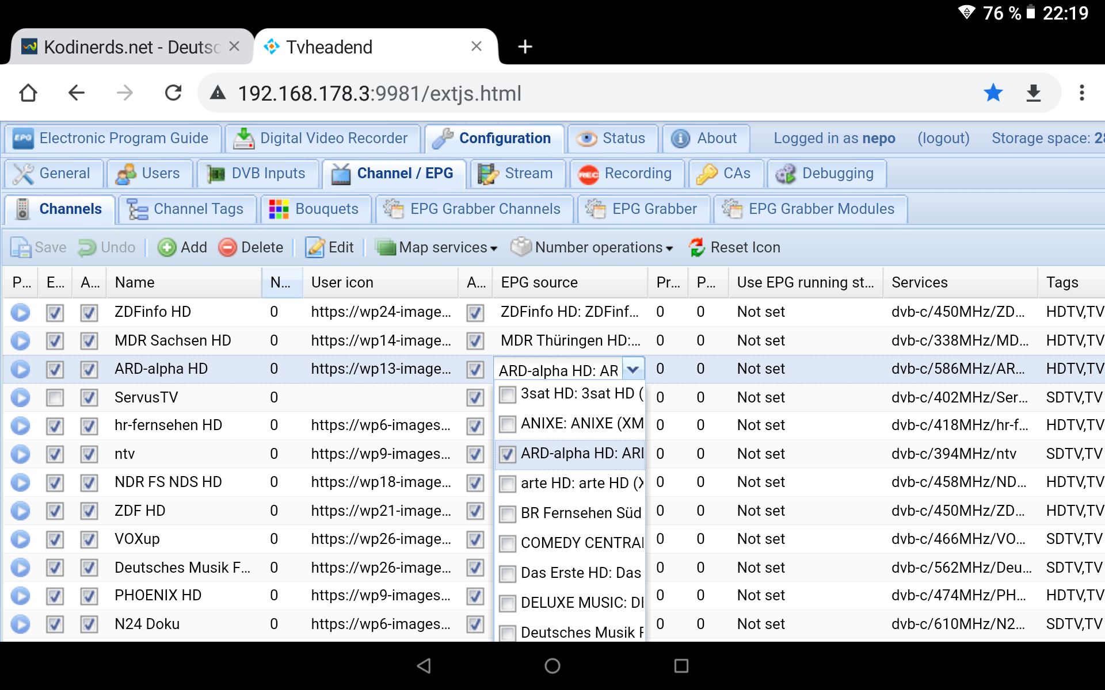Go back in browser history
Viewport: 1105px width, 690px height.
[77, 93]
